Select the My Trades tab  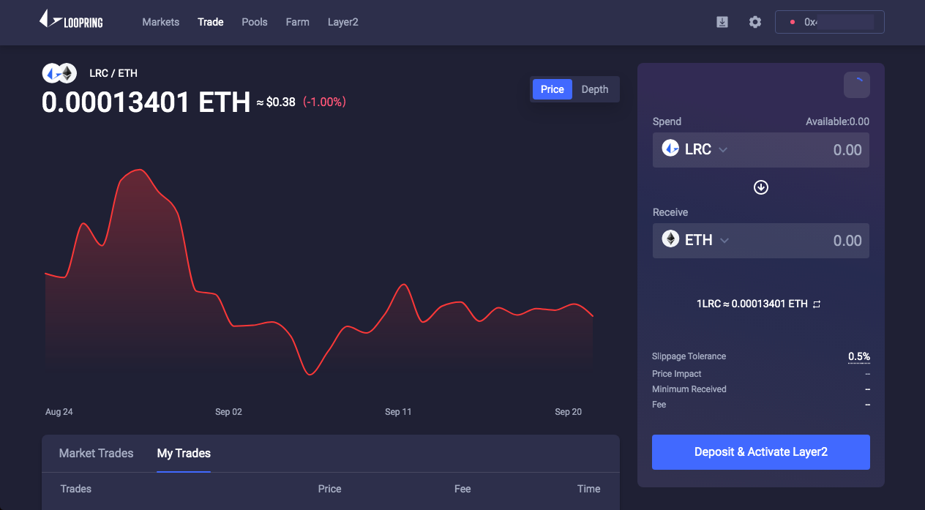coord(184,453)
